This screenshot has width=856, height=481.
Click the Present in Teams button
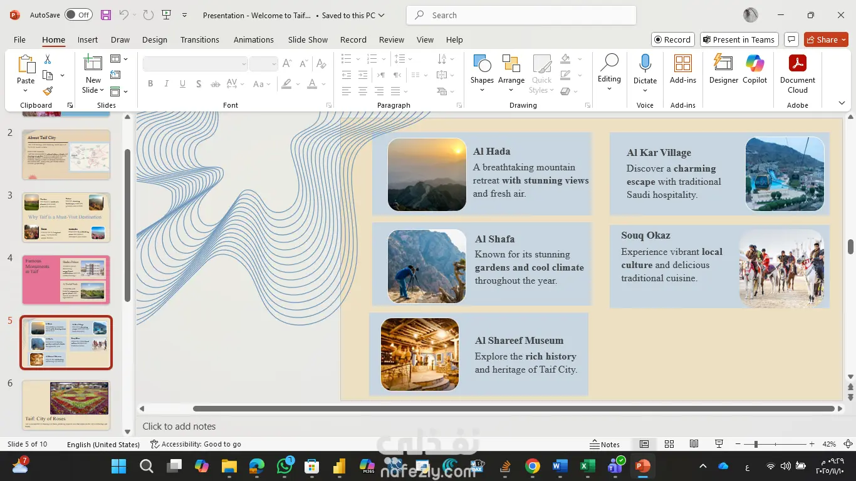click(739, 39)
